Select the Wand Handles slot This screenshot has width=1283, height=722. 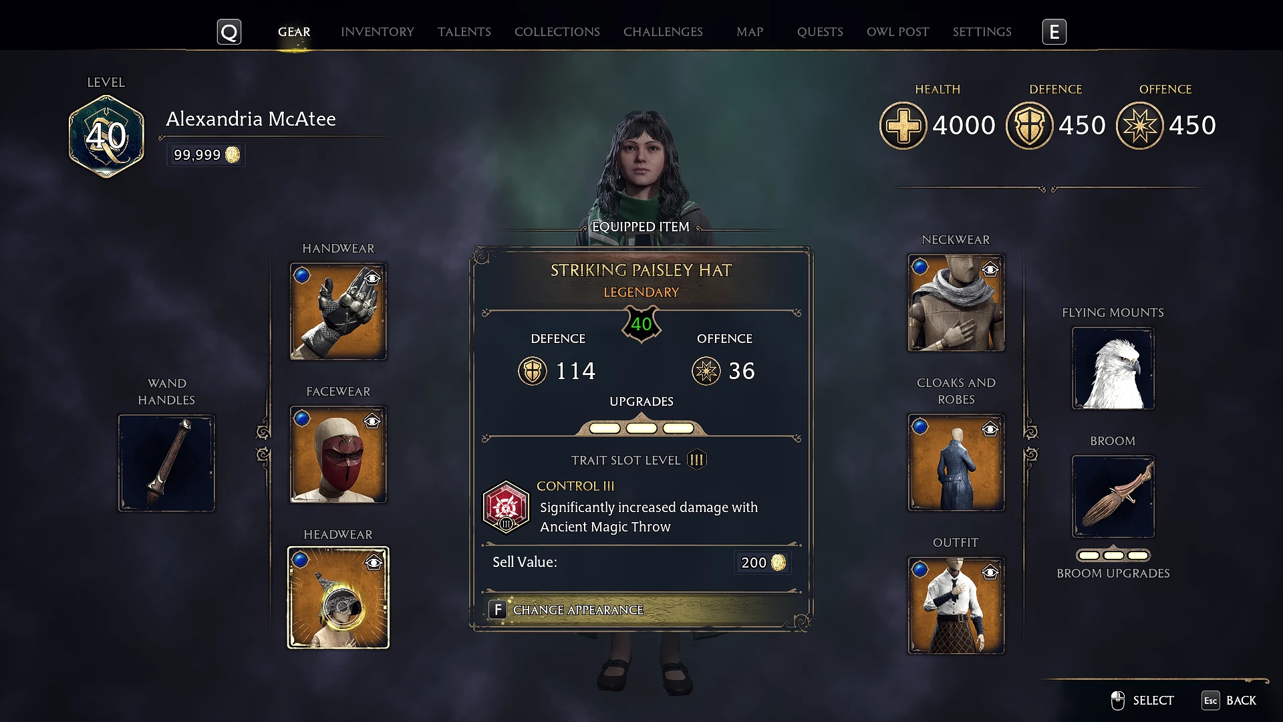pos(166,463)
